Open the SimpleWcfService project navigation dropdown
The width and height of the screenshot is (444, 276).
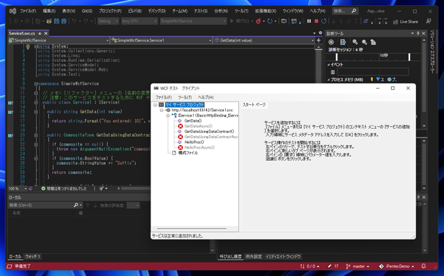(x=59, y=40)
